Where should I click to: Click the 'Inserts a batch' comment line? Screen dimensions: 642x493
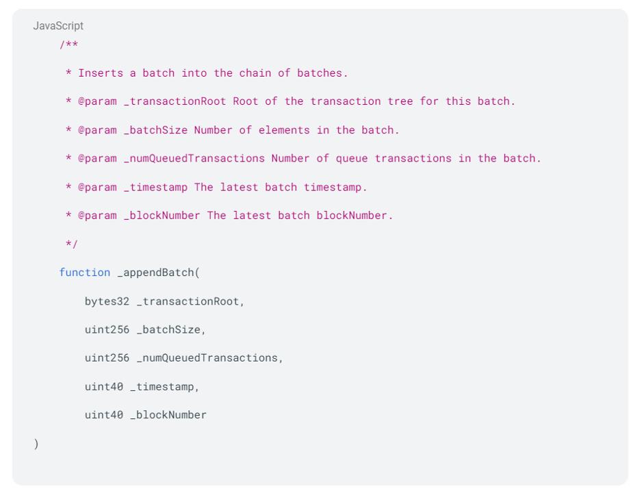[207, 73]
